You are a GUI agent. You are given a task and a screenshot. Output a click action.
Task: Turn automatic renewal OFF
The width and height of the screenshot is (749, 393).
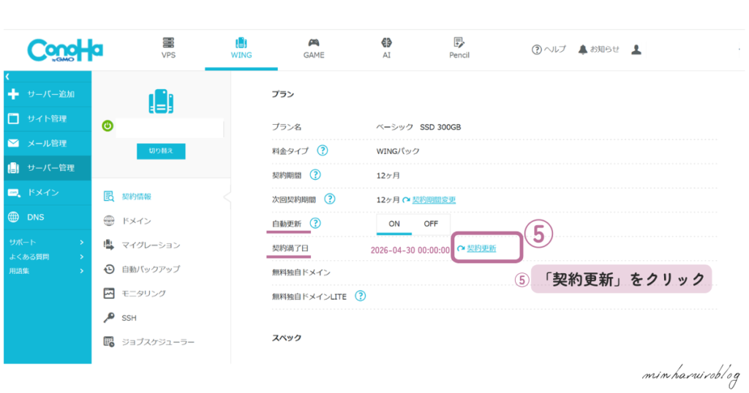[431, 224]
